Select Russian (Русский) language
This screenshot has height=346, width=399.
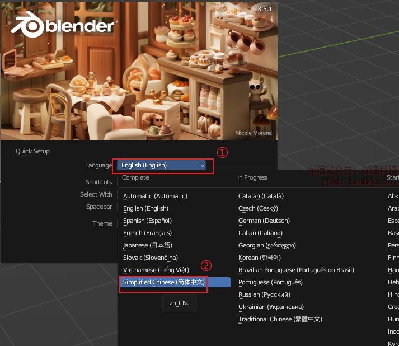tap(264, 295)
